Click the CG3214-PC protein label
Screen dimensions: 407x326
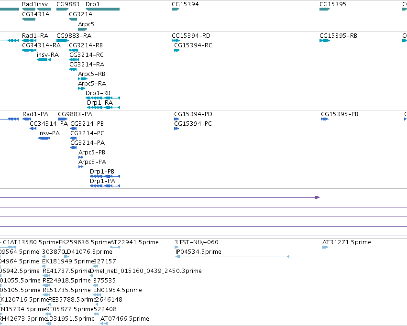click(87, 133)
